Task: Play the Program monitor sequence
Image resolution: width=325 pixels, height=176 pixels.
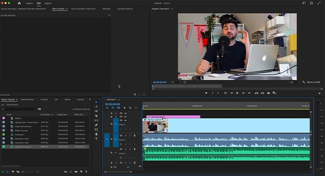Action: click(237, 93)
